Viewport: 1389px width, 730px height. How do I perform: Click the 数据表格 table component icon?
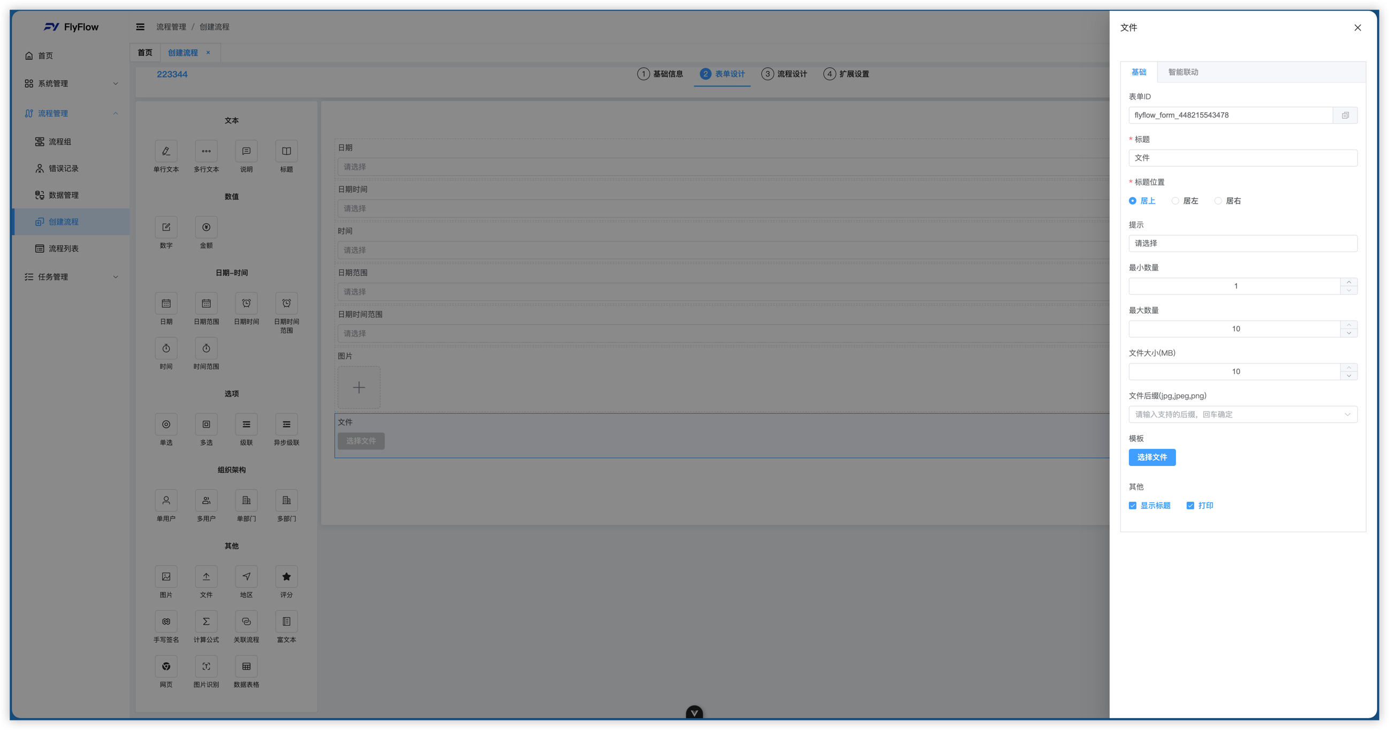(247, 666)
